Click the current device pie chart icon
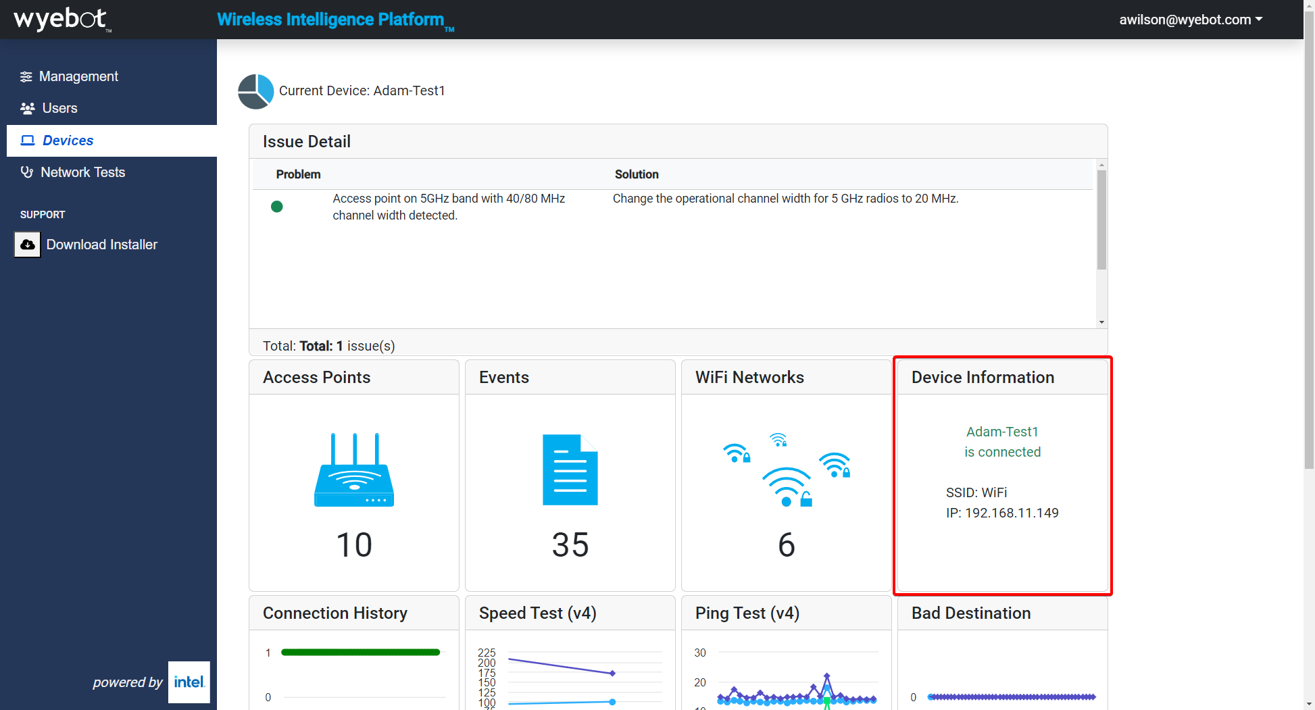The height and width of the screenshot is (710, 1315). click(x=256, y=91)
